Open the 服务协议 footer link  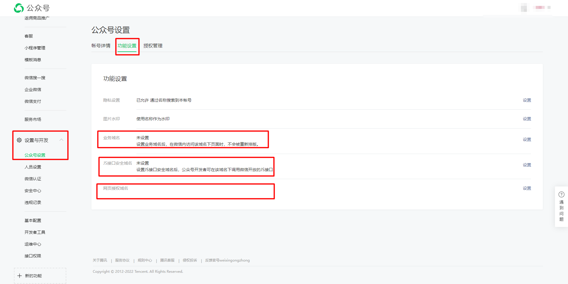[x=123, y=260]
